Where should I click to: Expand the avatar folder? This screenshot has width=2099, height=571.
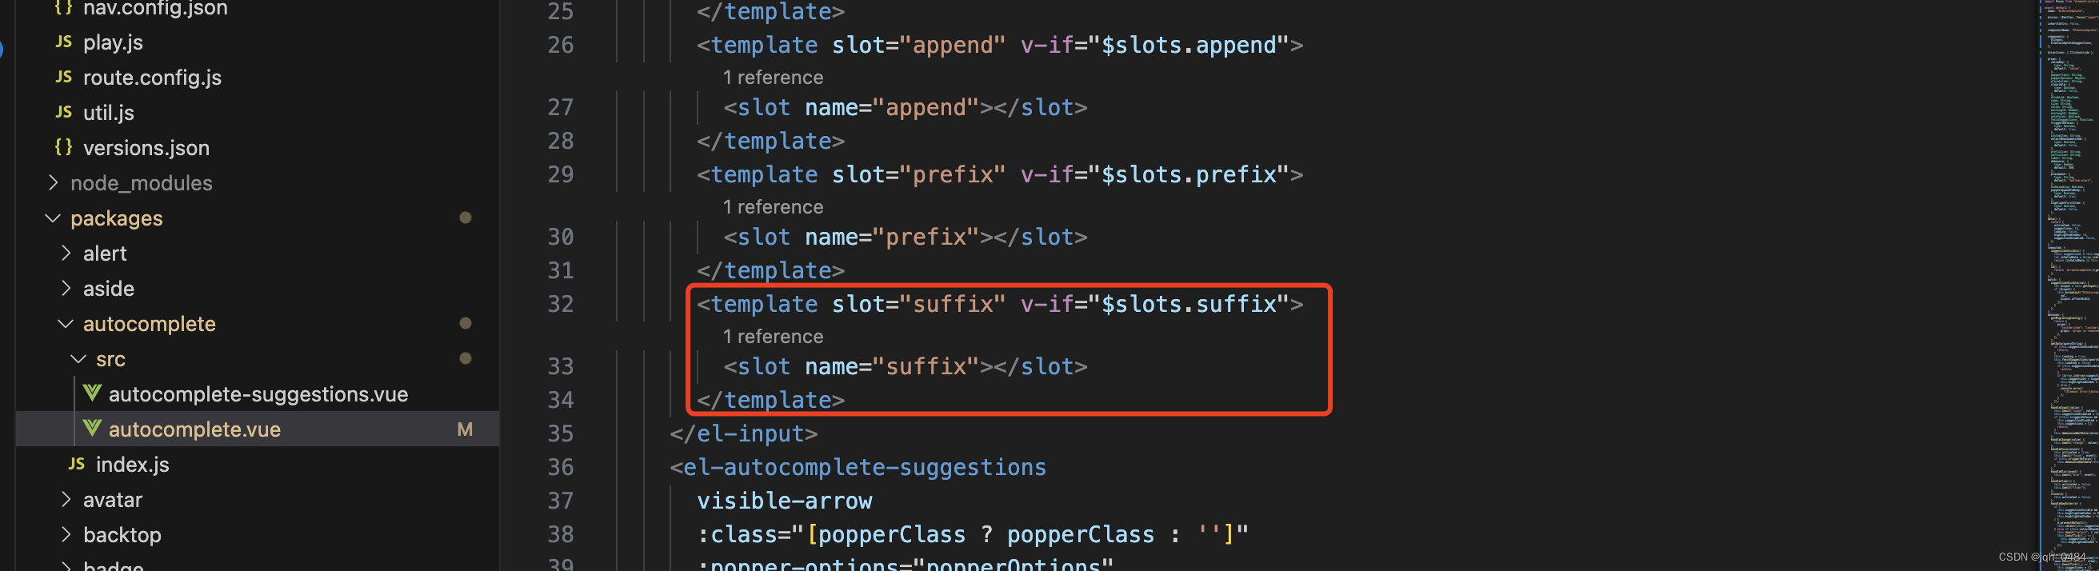coord(66,499)
